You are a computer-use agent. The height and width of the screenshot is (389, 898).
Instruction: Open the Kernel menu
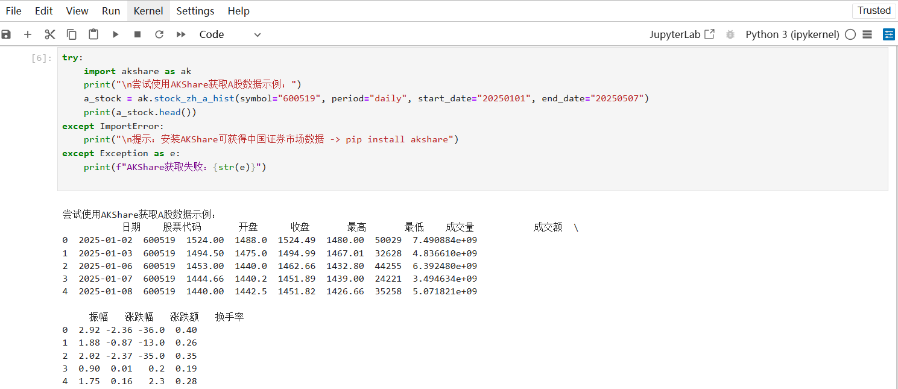pos(148,11)
